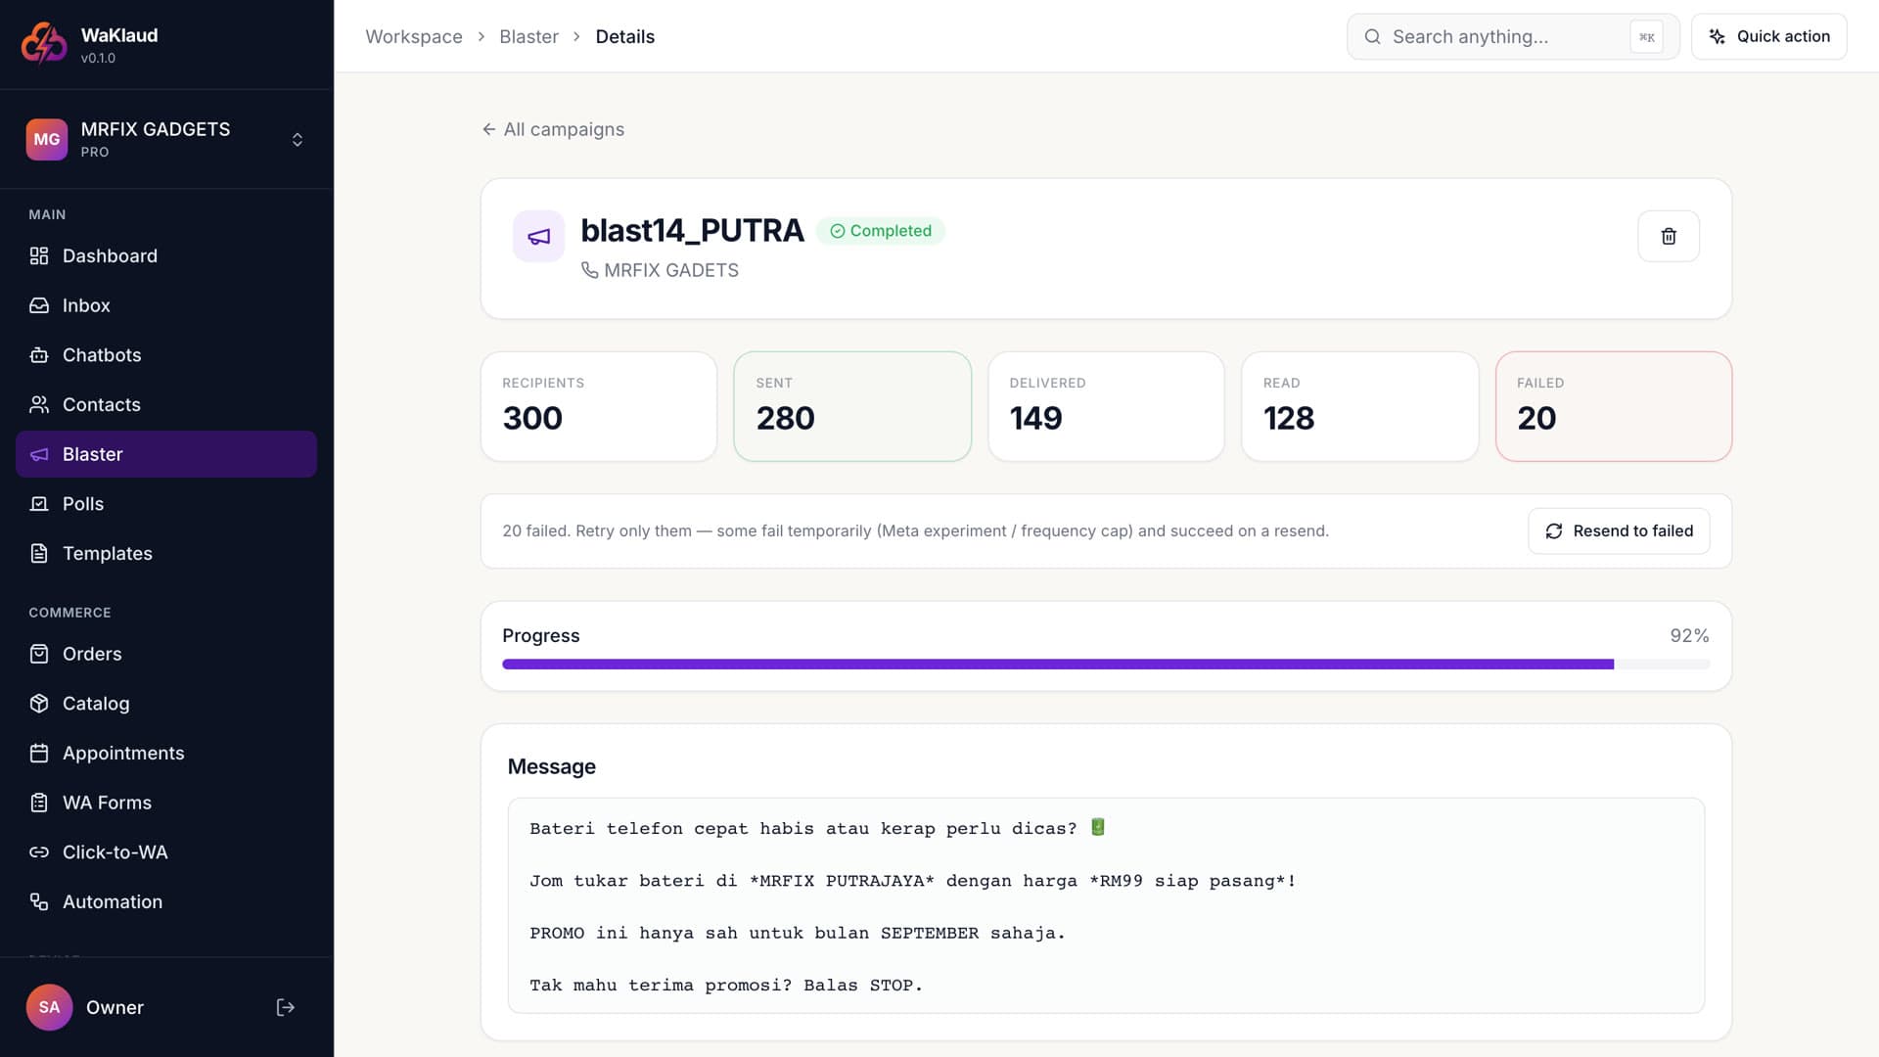Click the SA owner avatar
This screenshot has width=1879, height=1057.
click(49, 1007)
